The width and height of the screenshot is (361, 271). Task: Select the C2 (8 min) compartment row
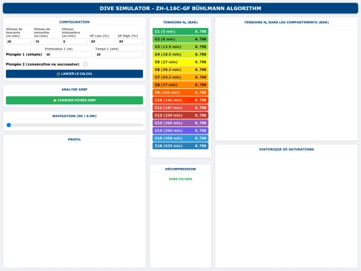[180, 39]
